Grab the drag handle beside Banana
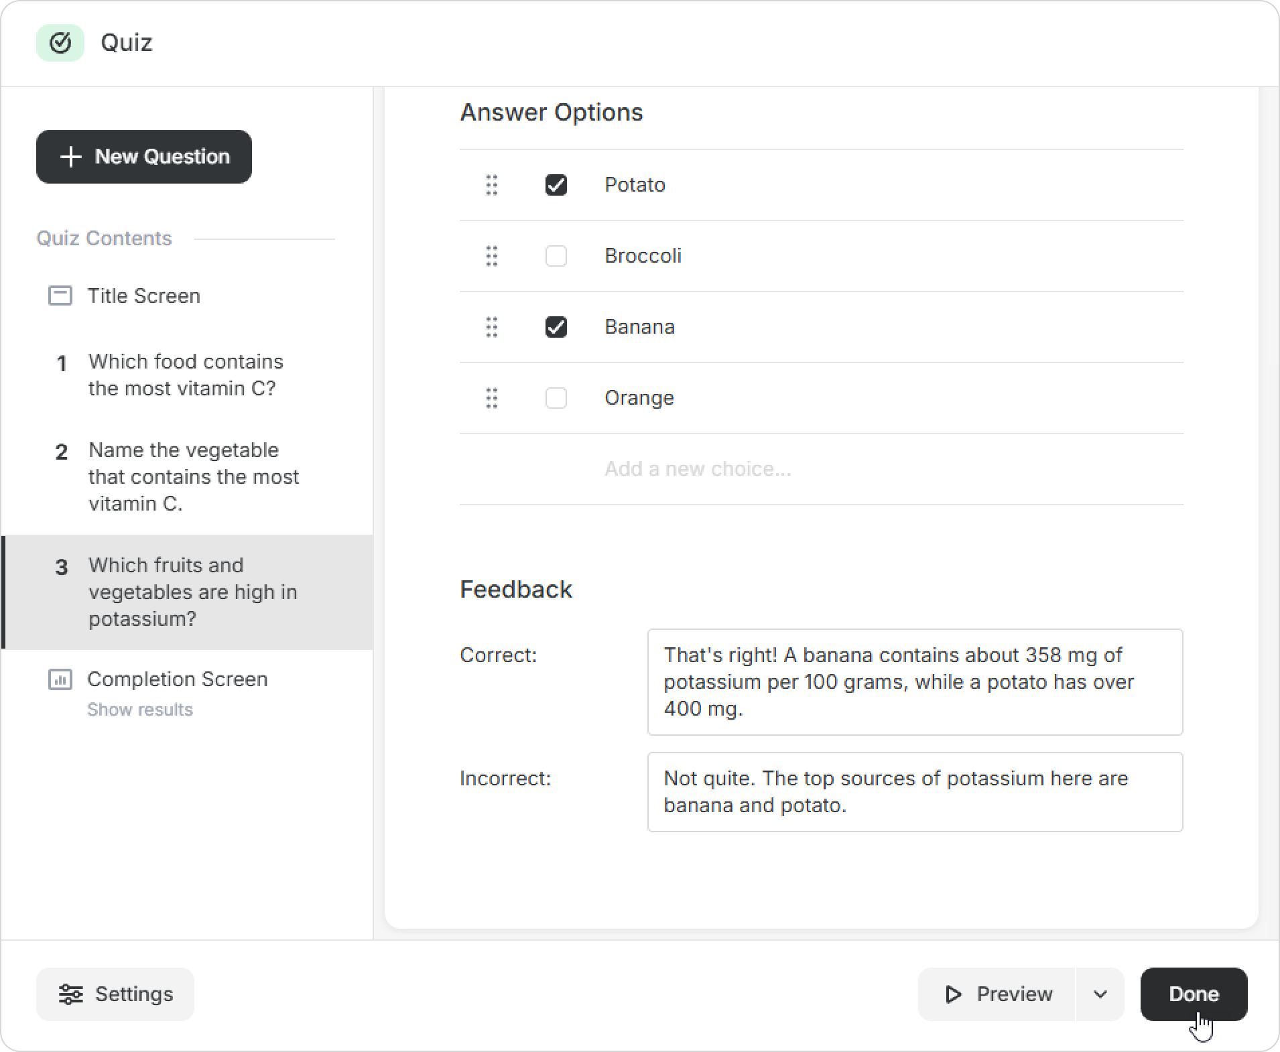The image size is (1280, 1052). [x=492, y=327]
